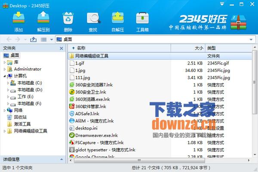Open the address bar dropdown arrow
Screen dimensions: 258x172
click(x=251, y=40)
